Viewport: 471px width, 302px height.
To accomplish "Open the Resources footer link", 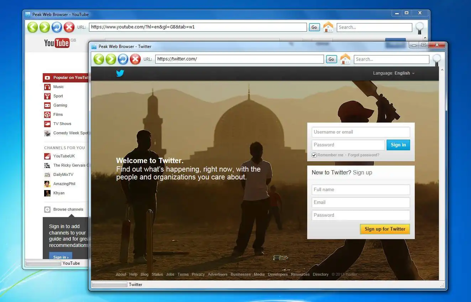I will point(300,274).
